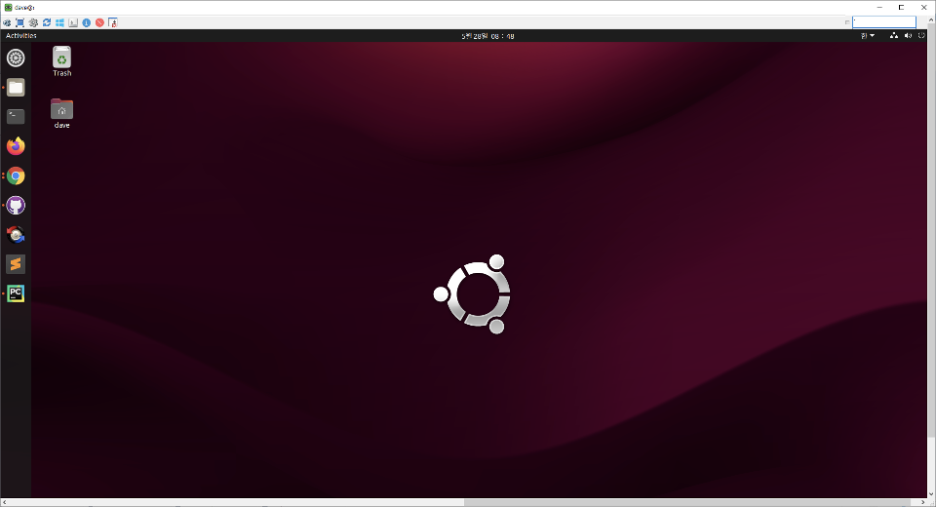Click the viewer app icon in title bar
Screen dimensions: 936x507
click(9, 7)
